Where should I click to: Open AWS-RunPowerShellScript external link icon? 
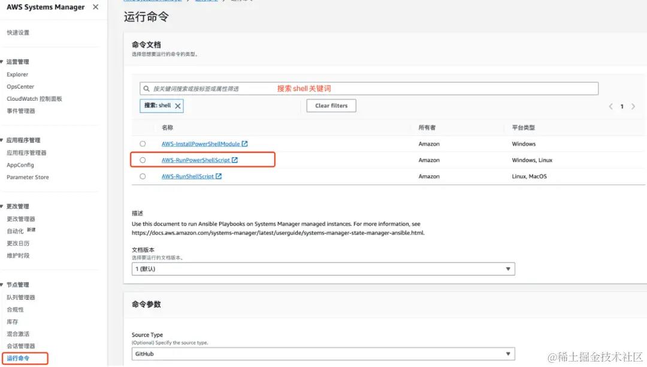pos(235,160)
